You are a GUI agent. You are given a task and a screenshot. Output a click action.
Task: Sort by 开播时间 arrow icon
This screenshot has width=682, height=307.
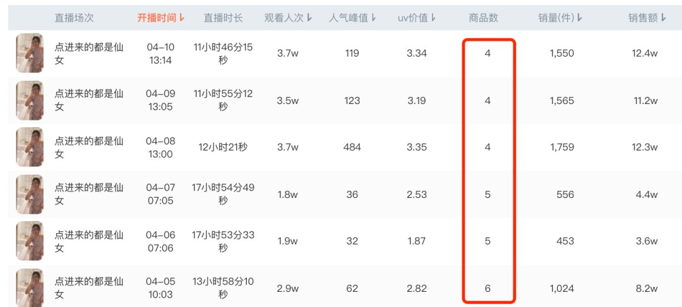click(182, 18)
